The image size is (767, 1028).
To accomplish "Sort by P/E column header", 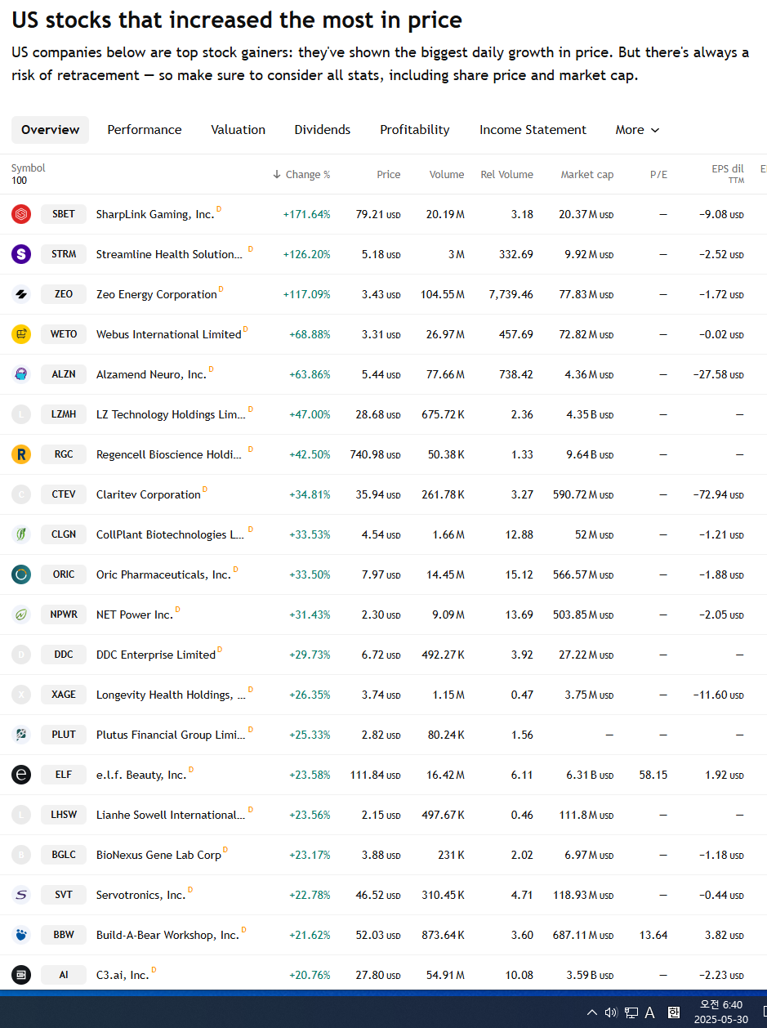I will pyautogui.click(x=658, y=174).
